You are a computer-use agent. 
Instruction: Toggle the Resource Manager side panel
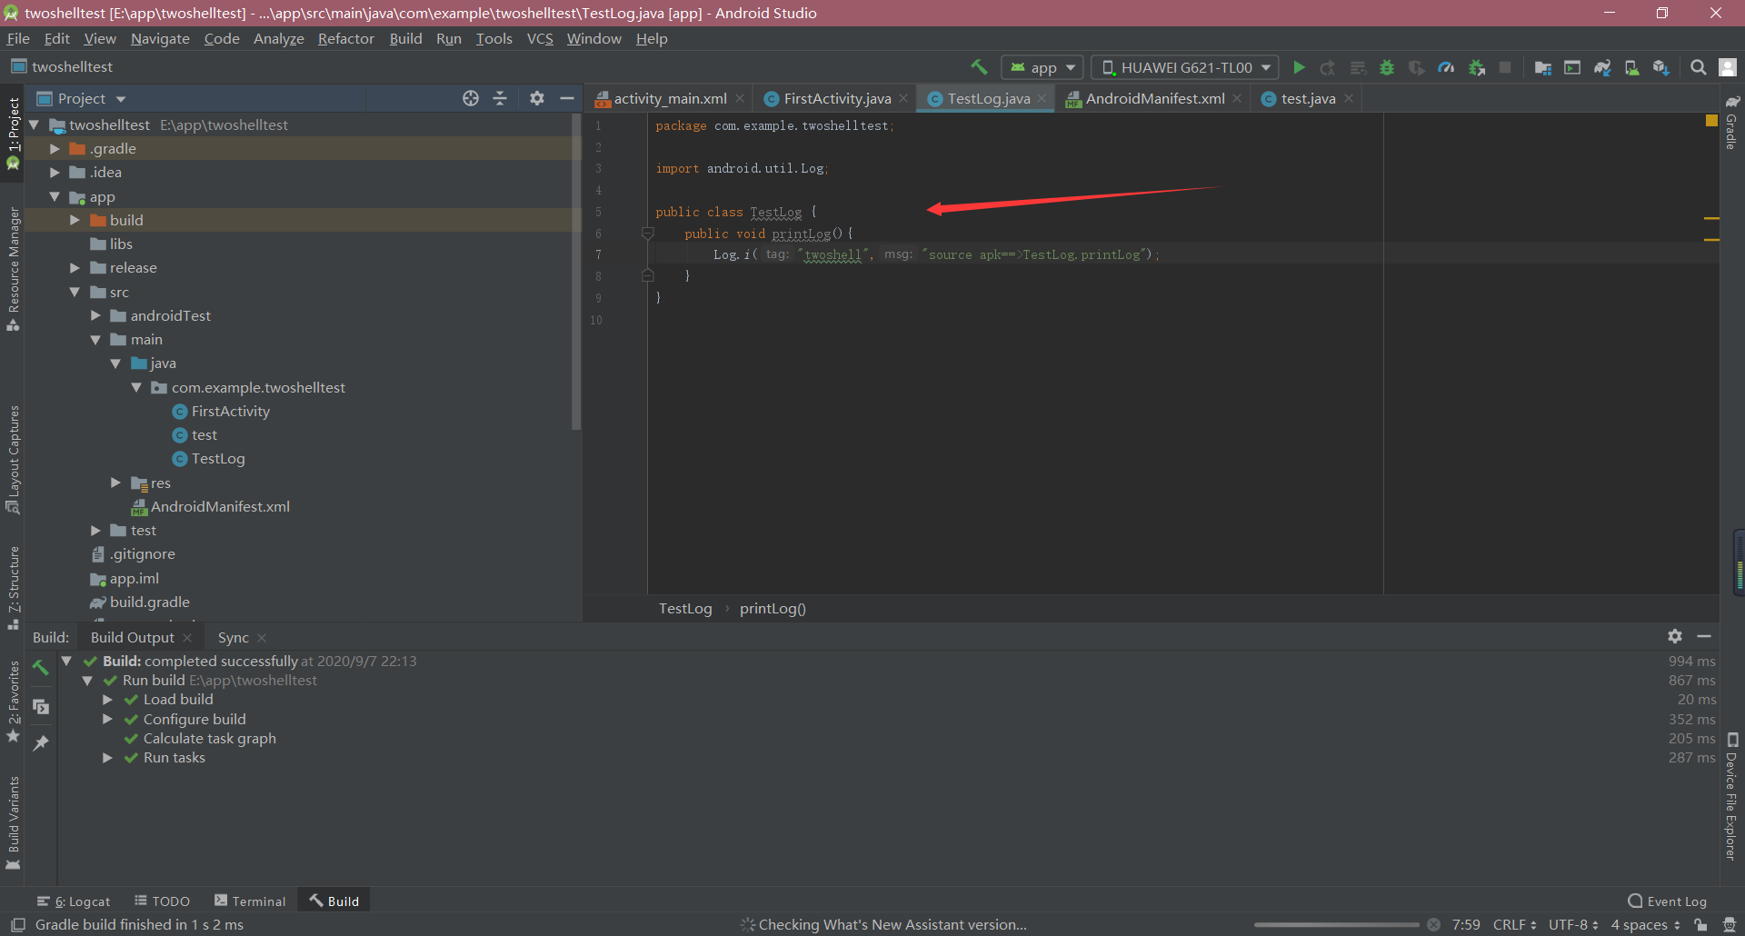point(13,270)
